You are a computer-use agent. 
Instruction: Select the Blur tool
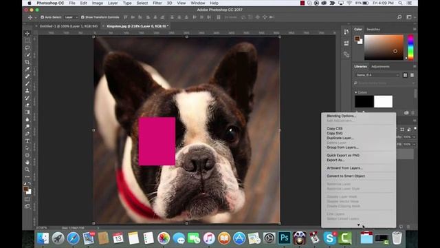(27, 119)
